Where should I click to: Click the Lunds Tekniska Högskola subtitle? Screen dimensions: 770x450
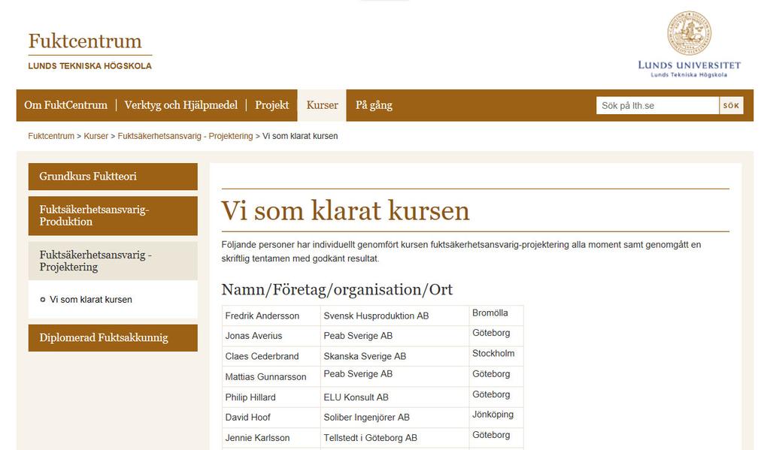coord(90,66)
